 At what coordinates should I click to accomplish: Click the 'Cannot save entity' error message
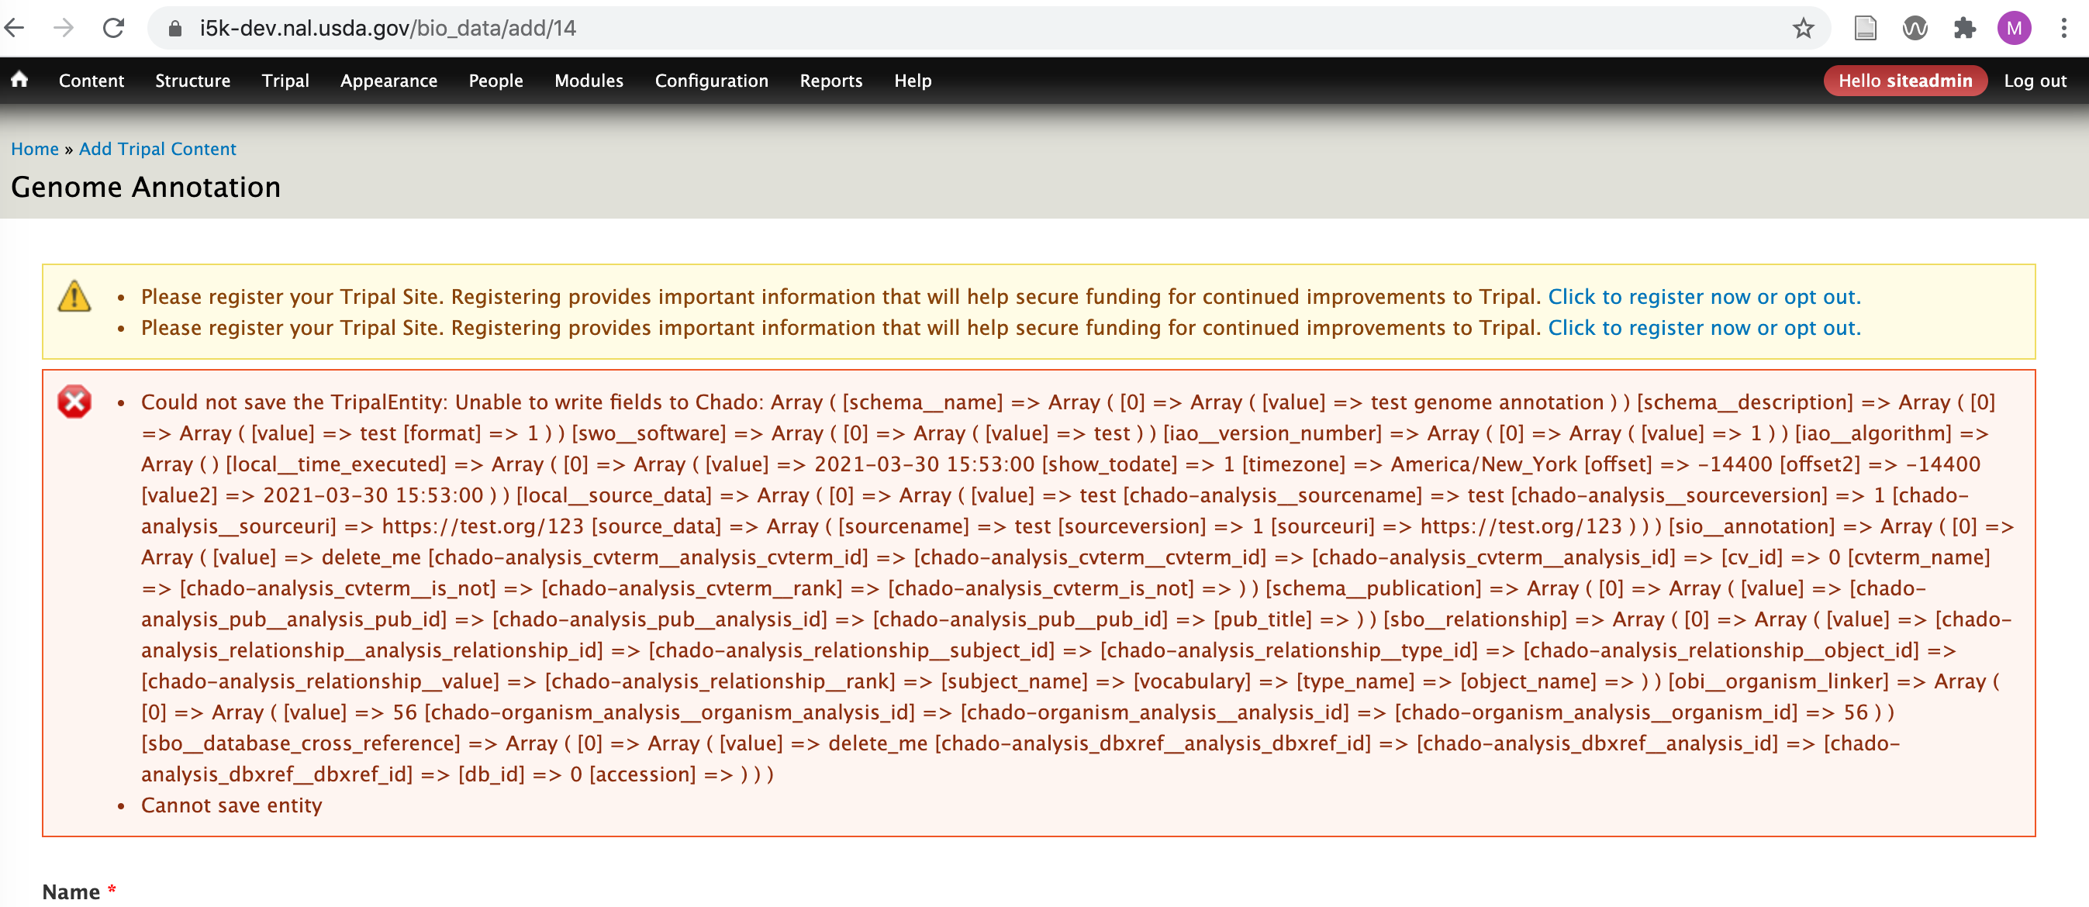pyautogui.click(x=231, y=805)
